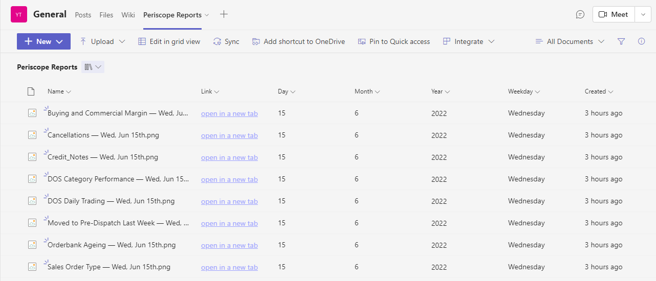The width and height of the screenshot is (656, 281).
Task: Open Cancellations link in a new tab
Action: click(x=229, y=135)
